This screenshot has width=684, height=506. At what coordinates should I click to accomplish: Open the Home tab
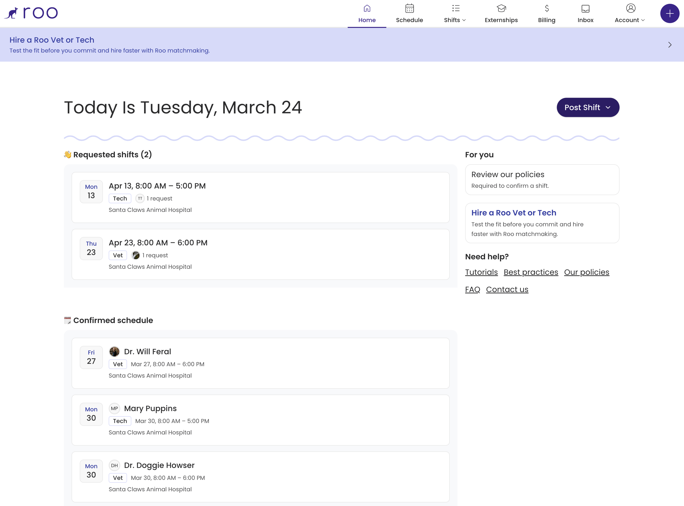click(367, 14)
